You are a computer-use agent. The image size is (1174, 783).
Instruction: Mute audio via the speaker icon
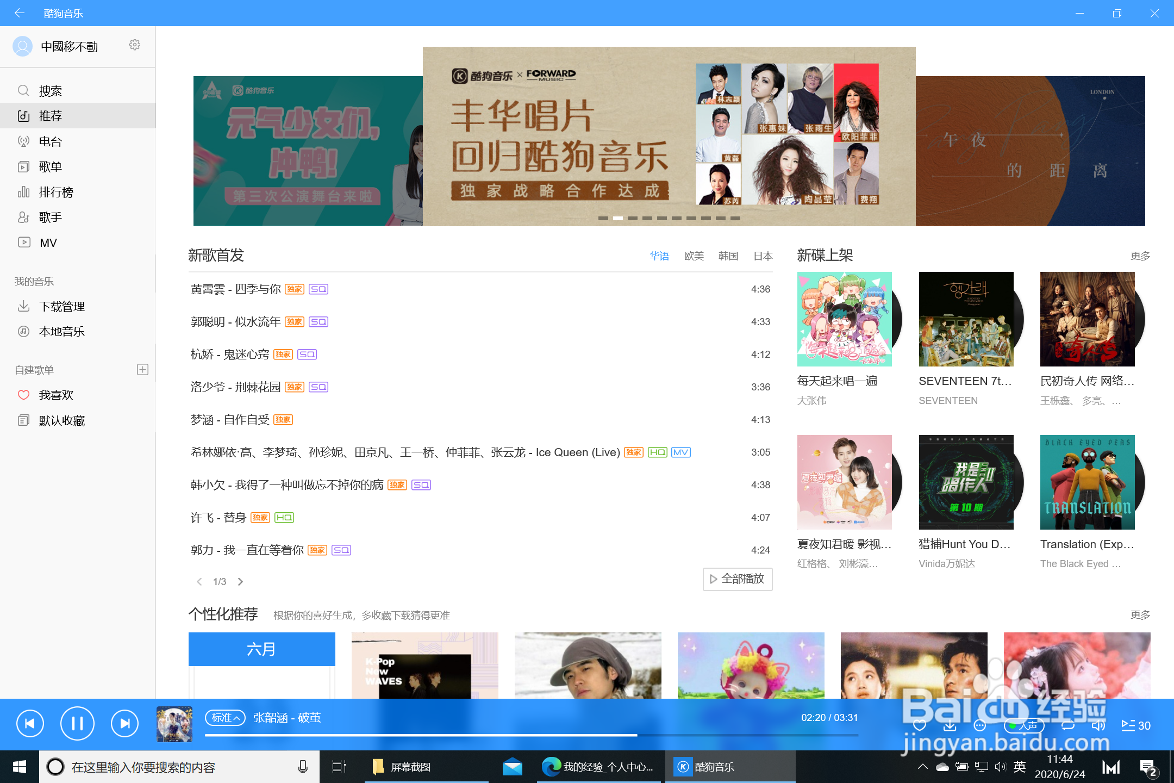coord(1099,725)
